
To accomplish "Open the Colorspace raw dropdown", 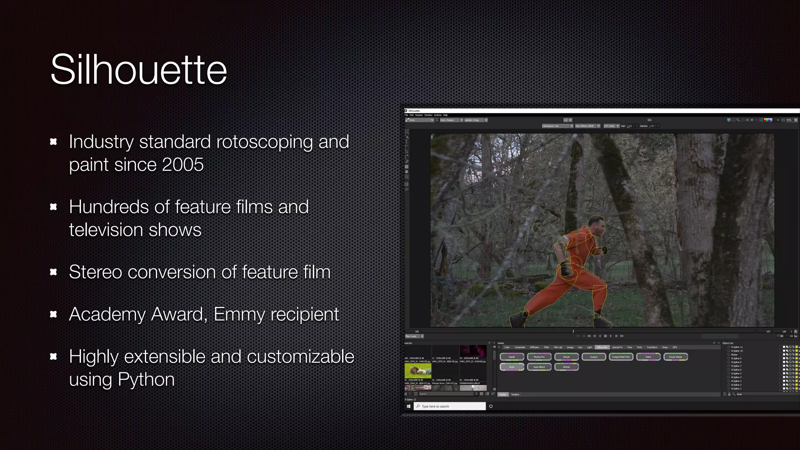I will [x=571, y=126].
